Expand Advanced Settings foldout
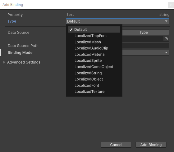The height and width of the screenshot is (152, 174). pyautogui.click(x=4, y=62)
